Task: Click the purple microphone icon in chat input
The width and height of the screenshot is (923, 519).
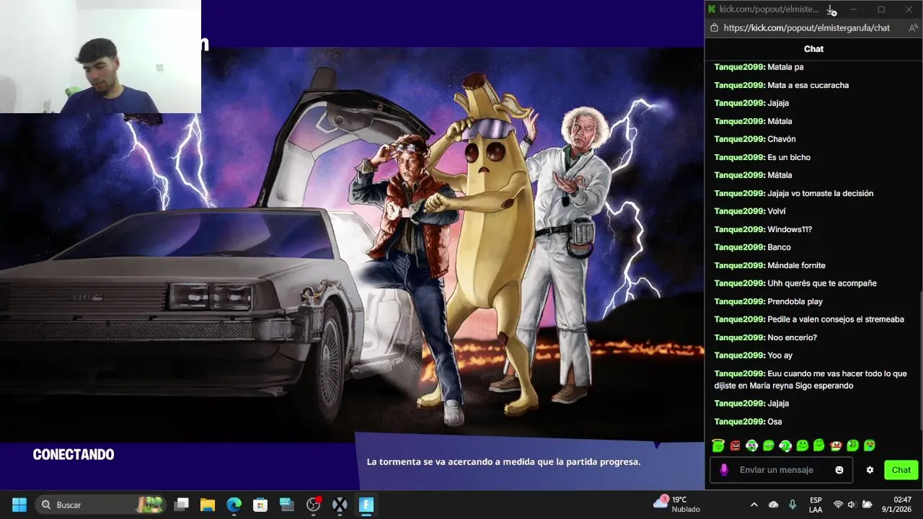Action: pyautogui.click(x=724, y=470)
